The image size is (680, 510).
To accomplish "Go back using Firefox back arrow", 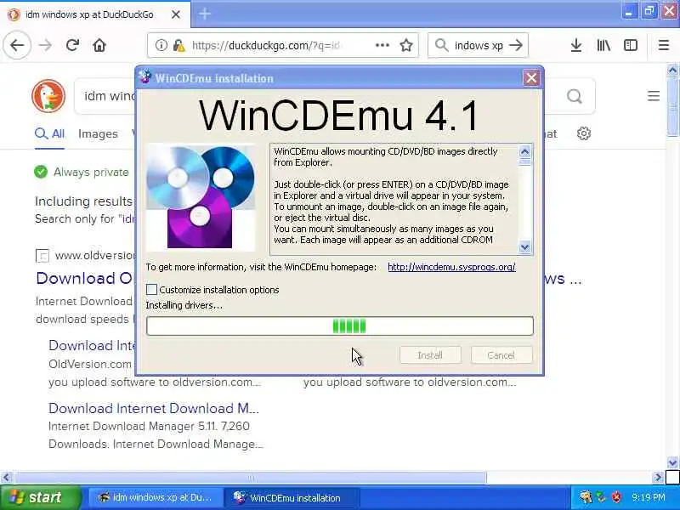I will click(17, 45).
